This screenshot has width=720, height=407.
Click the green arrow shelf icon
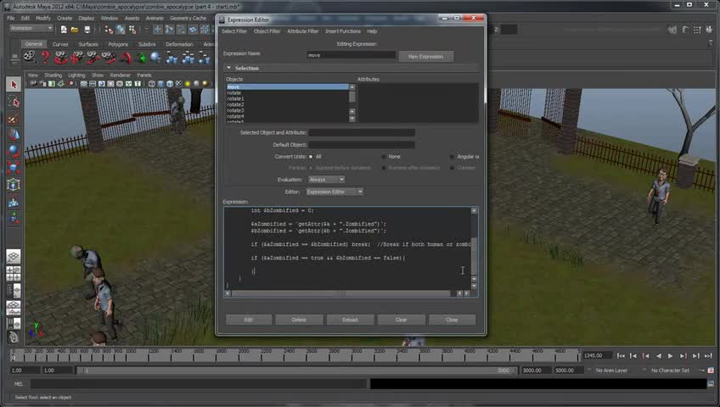point(141,58)
